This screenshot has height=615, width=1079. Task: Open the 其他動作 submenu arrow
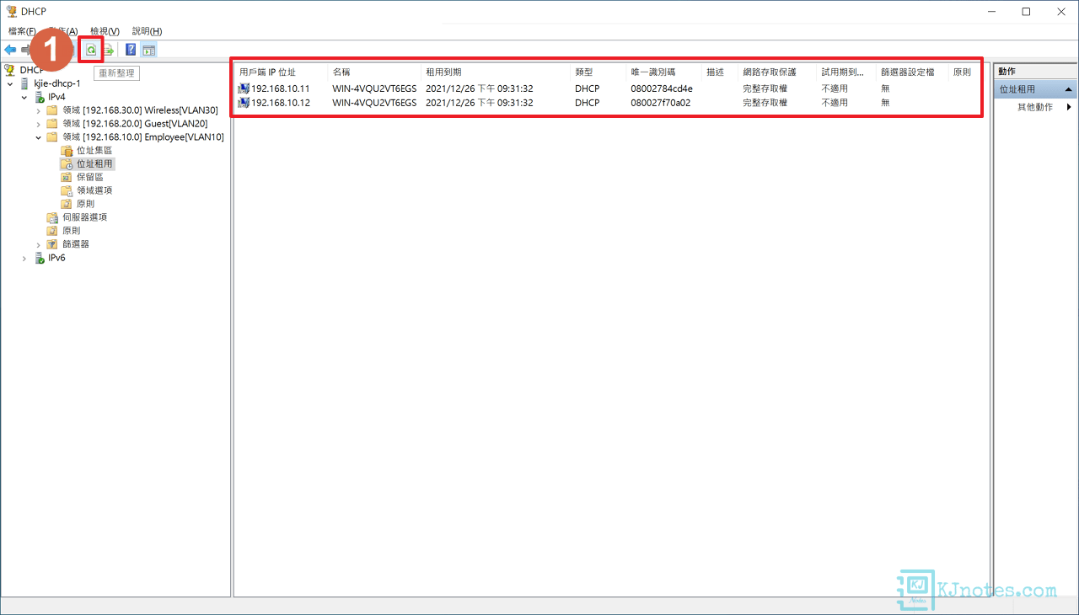pos(1069,107)
